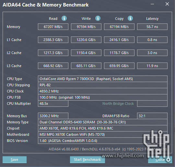Minimize the AIDA64 benchmark window

pos(152,4)
